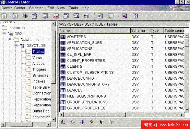
Task: Click tree panel horizontal scroll right arrow
Action: click(49, 125)
